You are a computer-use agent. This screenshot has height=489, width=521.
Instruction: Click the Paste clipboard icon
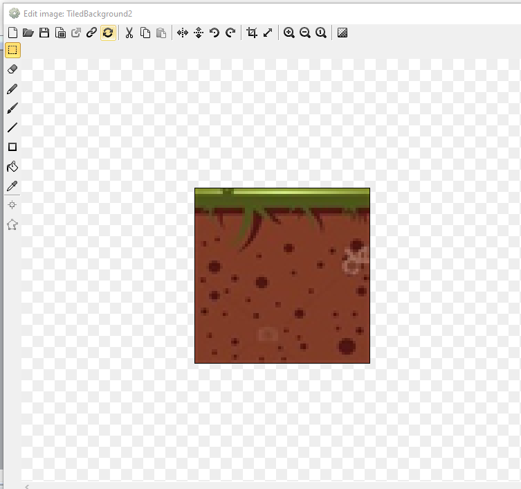[161, 33]
